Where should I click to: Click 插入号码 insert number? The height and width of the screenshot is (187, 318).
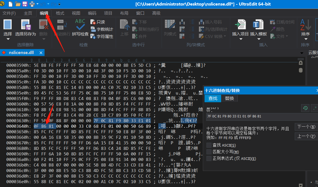pos(210,22)
